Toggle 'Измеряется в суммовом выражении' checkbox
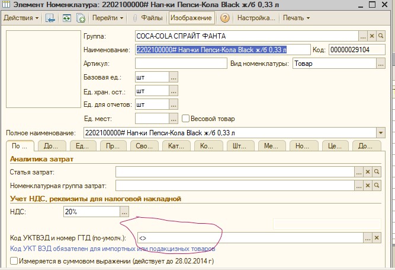This screenshot has width=395, height=270. (x=14, y=261)
